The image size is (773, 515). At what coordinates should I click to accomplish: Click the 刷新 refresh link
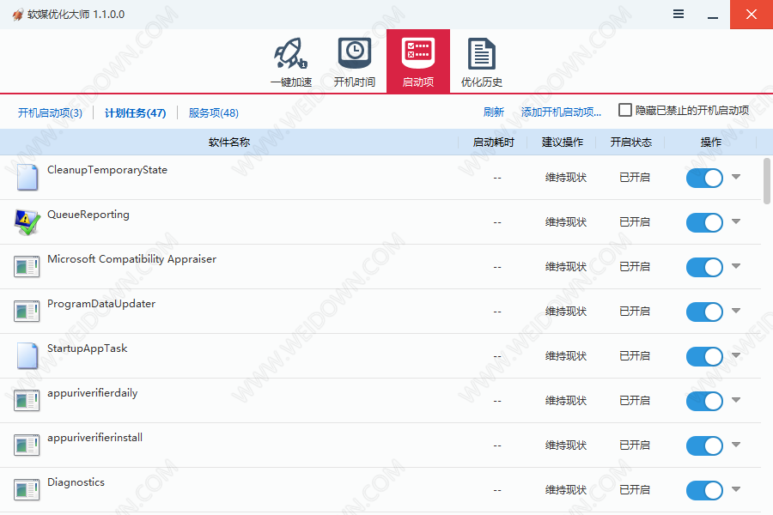493,112
